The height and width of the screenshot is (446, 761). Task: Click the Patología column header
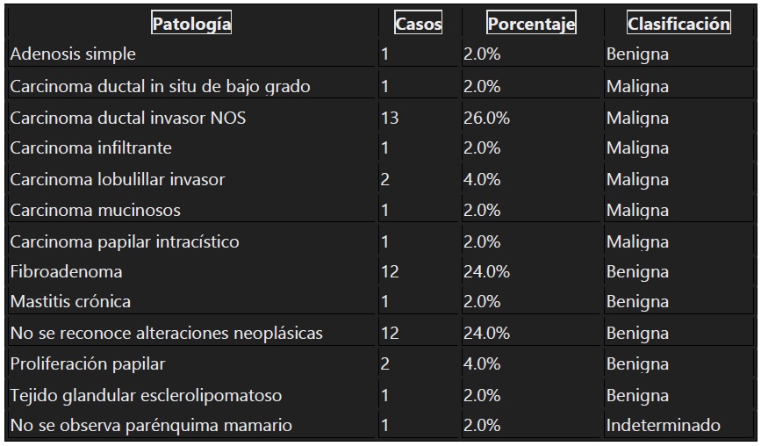pyautogui.click(x=191, y=25)
